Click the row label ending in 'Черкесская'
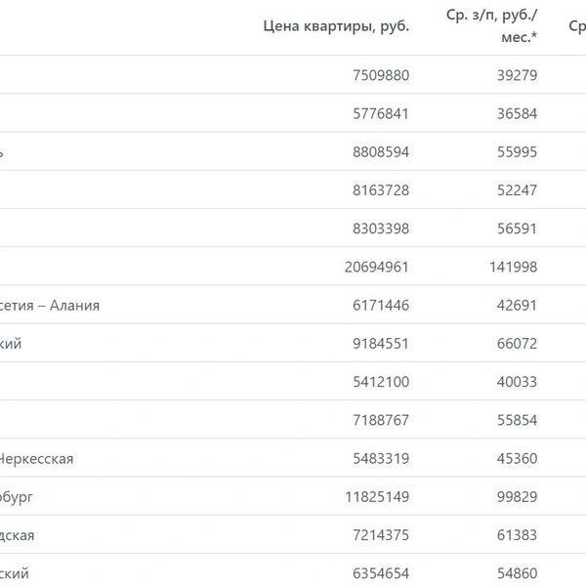This screenshot has width=586, height=586. pos(36,459)
